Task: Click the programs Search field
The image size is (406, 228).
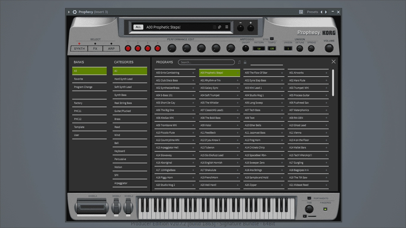Action: click(x=206, y=62)
